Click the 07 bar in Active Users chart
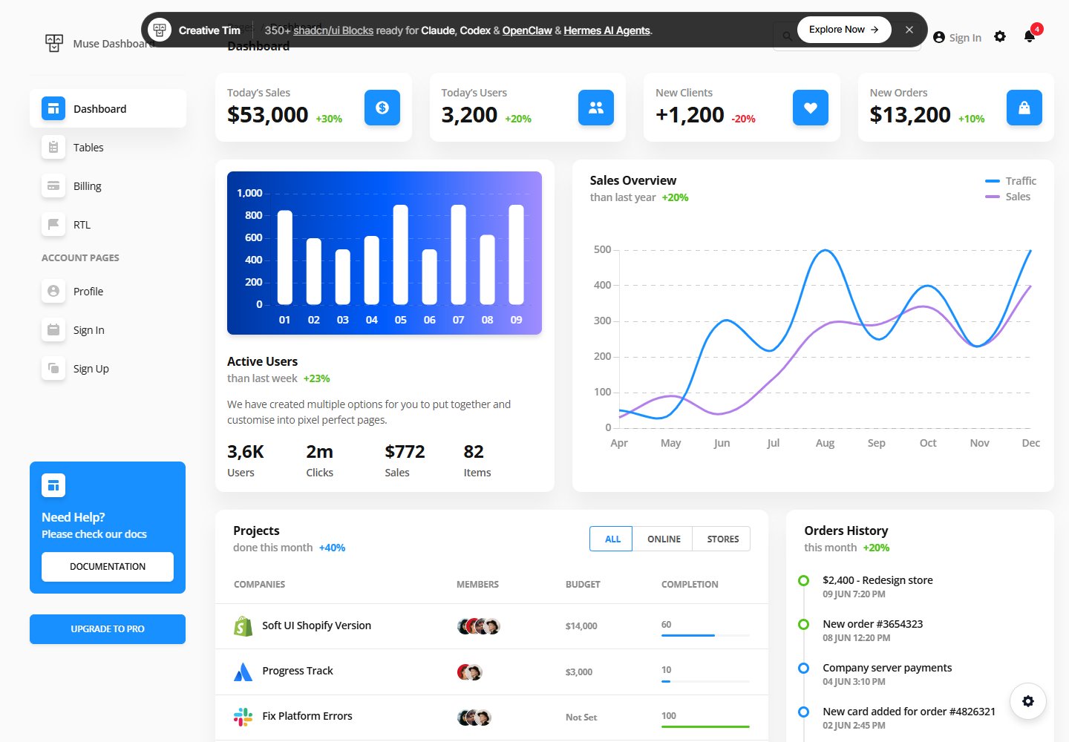This screenshot has height=742, width=1069. (459, 255)
